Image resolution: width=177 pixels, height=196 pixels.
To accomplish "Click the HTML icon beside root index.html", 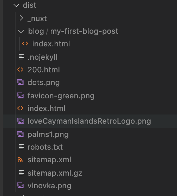I will point(20,108).
